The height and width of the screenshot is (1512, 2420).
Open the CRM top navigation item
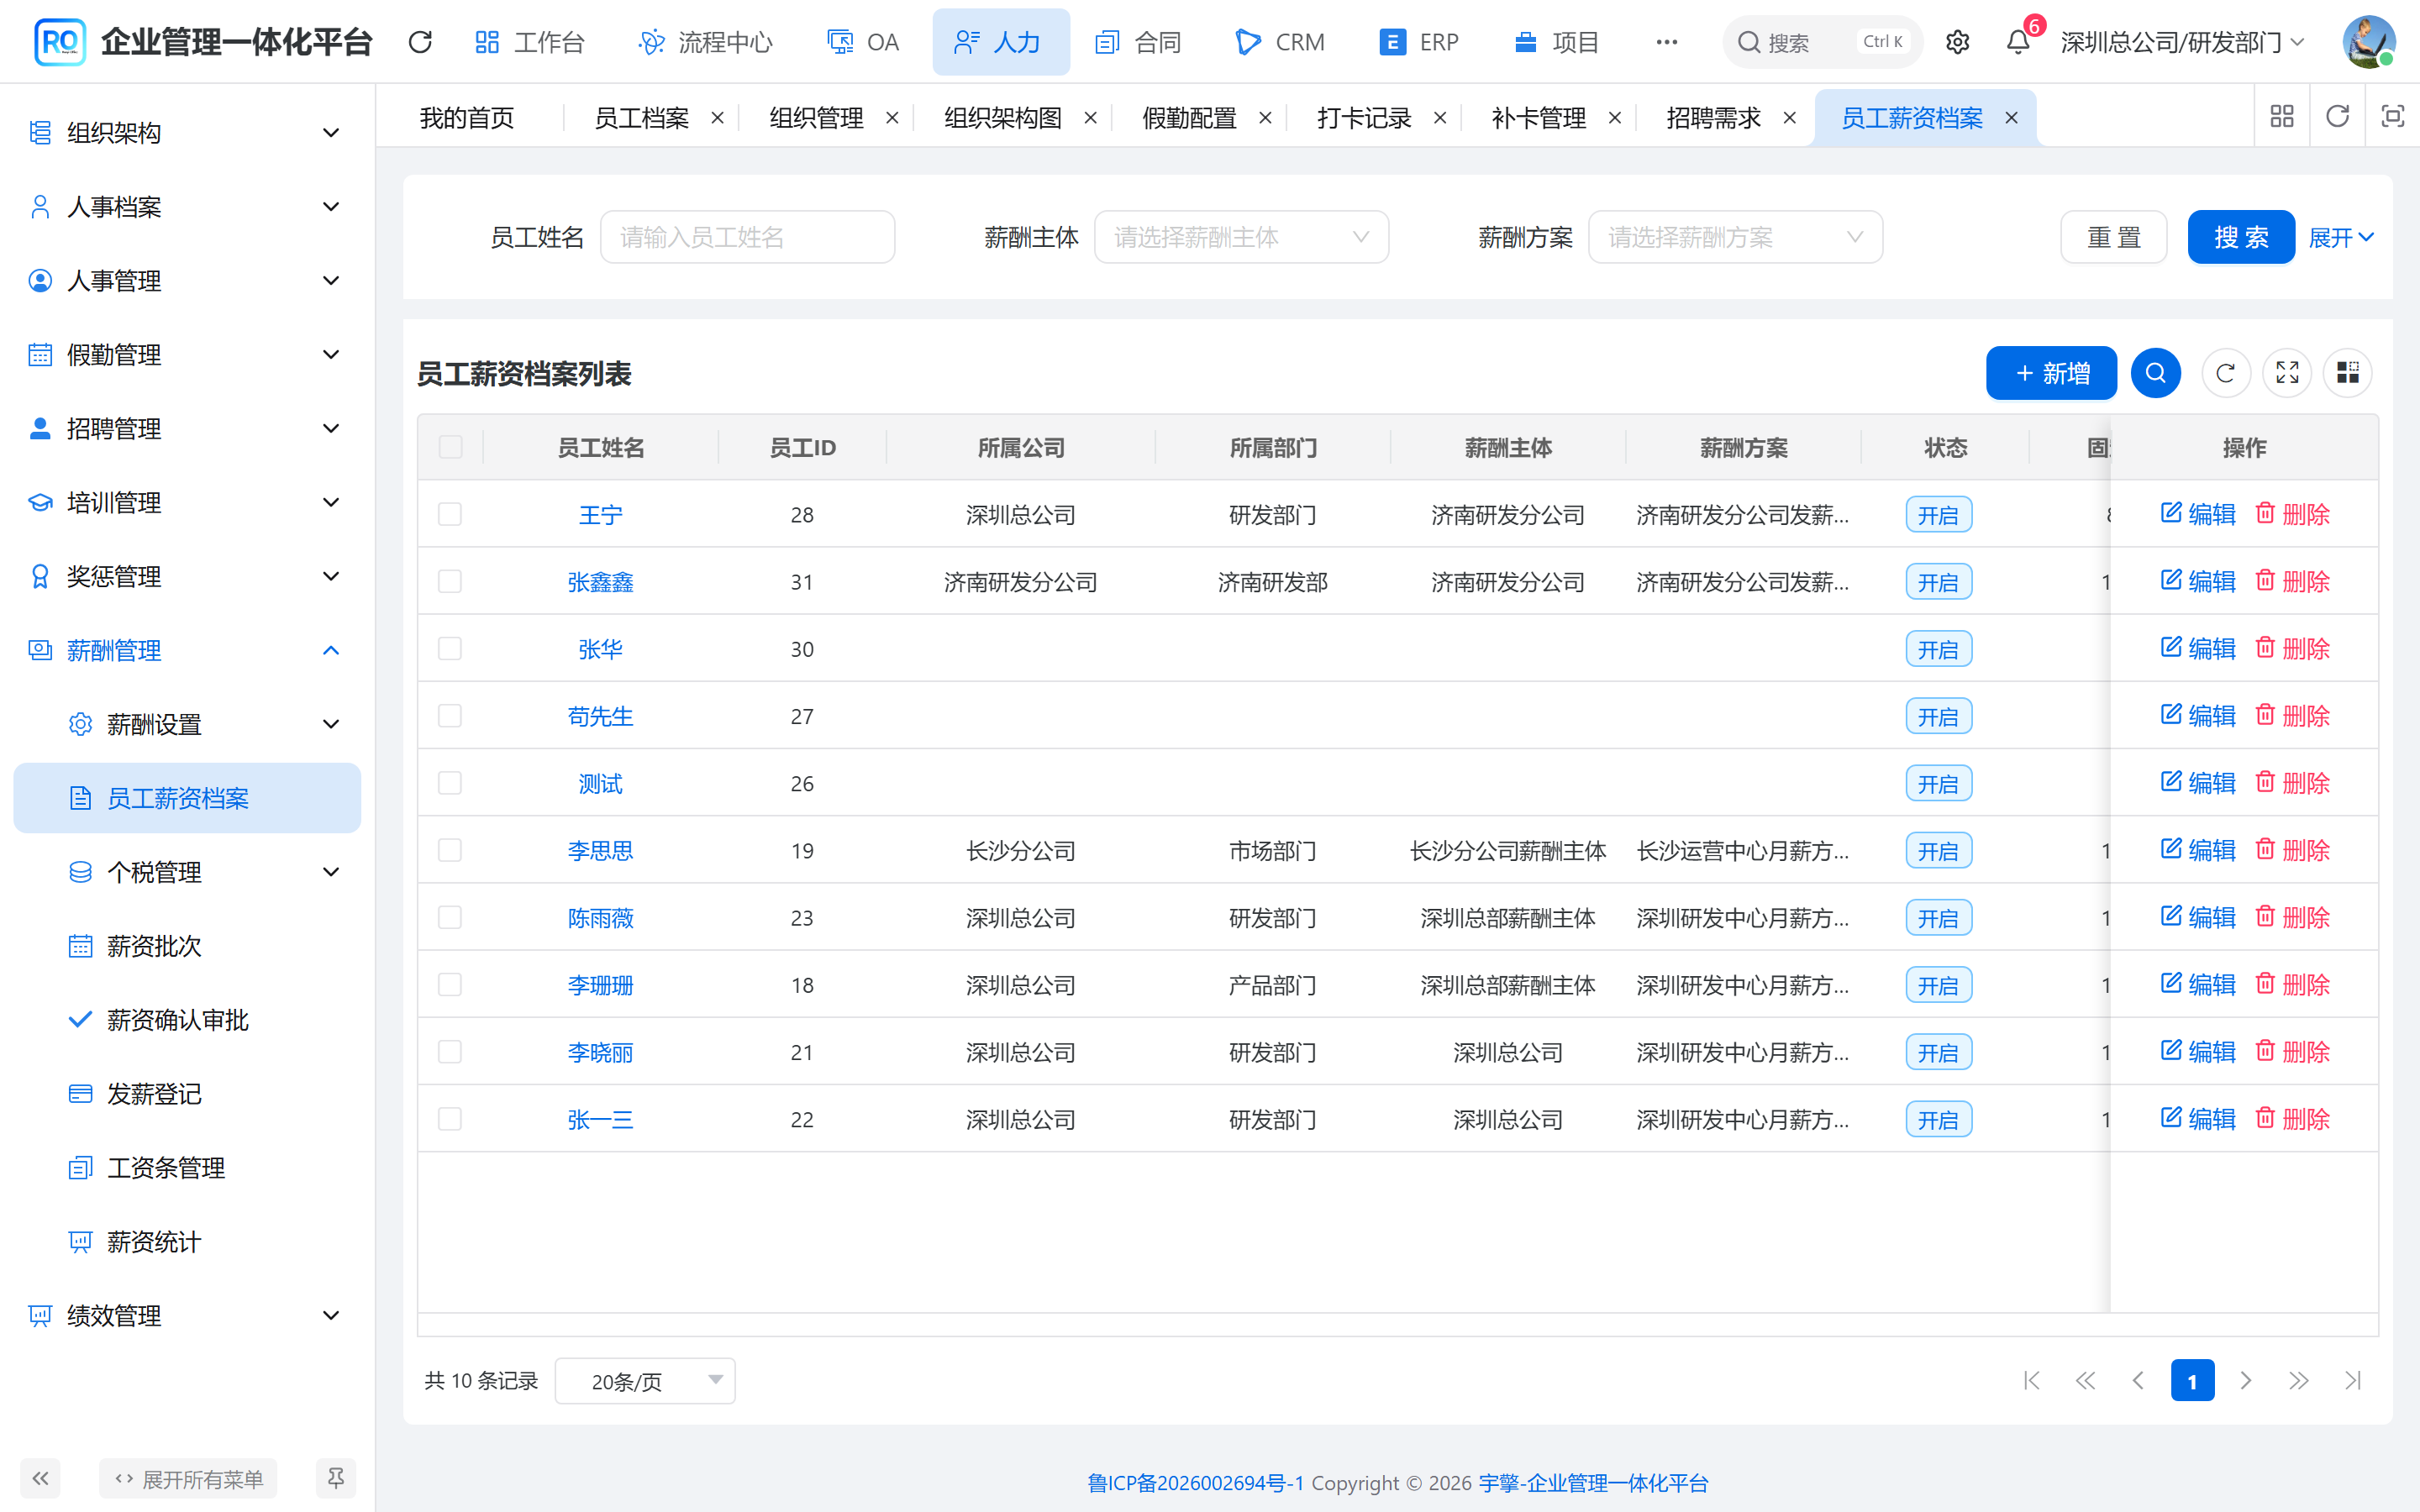1280,42
